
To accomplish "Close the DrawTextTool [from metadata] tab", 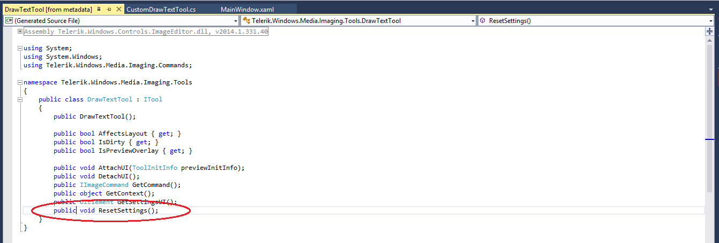I will [118, 10].
